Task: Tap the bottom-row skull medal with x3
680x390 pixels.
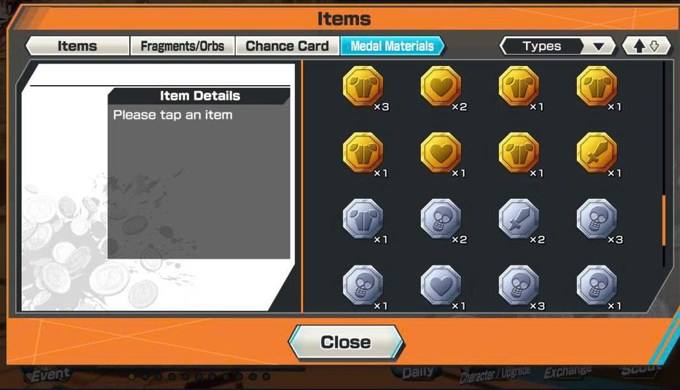Action: click(519, 286)
